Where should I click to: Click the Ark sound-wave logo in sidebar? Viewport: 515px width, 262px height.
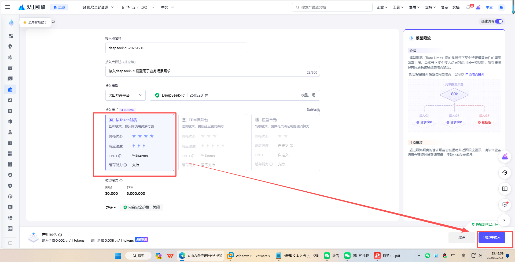click(11, 23)
